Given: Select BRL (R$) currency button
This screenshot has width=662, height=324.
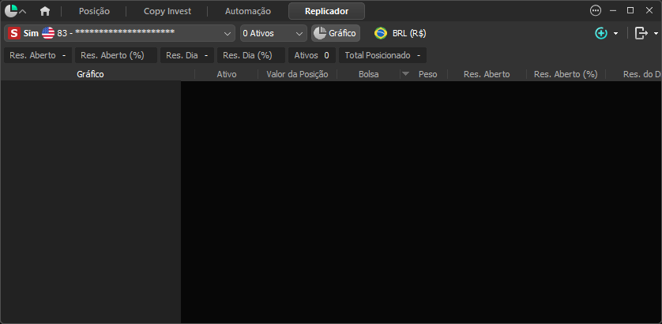Looking at the screenshot, I should (x=409, y=33).
